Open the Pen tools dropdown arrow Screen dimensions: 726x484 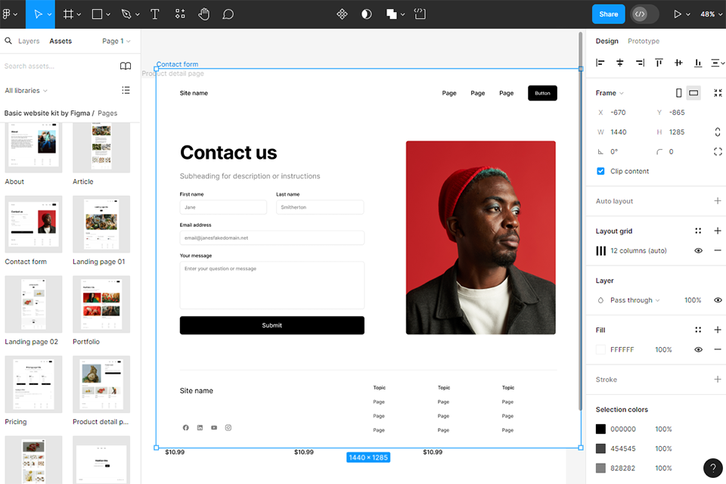pyautogui.click(x=137, y=14)
